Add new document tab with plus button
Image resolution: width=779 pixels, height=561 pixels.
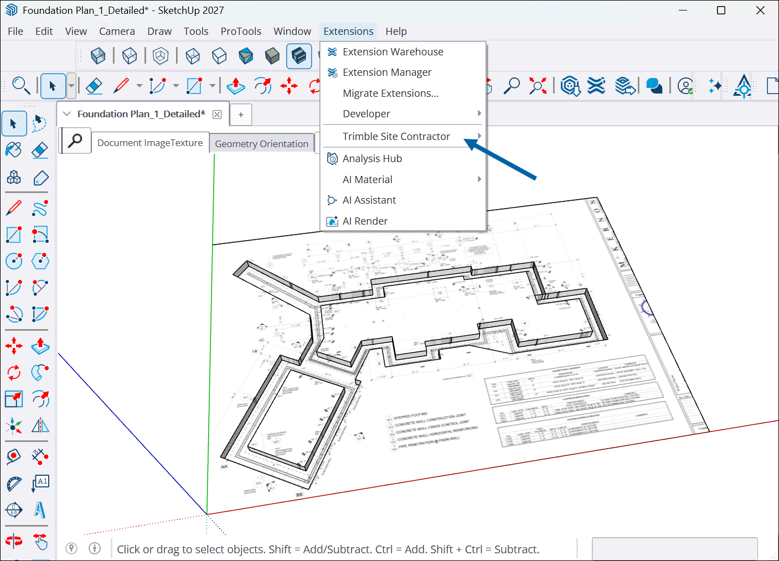point(241,115)
